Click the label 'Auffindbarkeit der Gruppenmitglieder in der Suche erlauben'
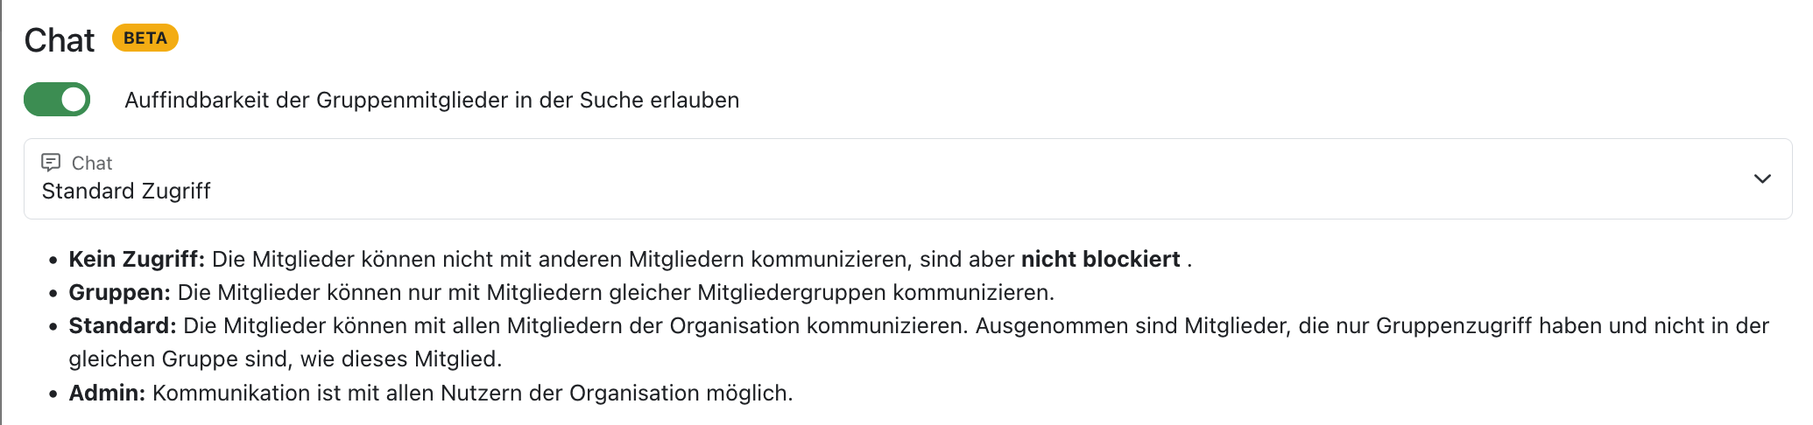Screen dimensions: 1813x425 pos(432,101)
